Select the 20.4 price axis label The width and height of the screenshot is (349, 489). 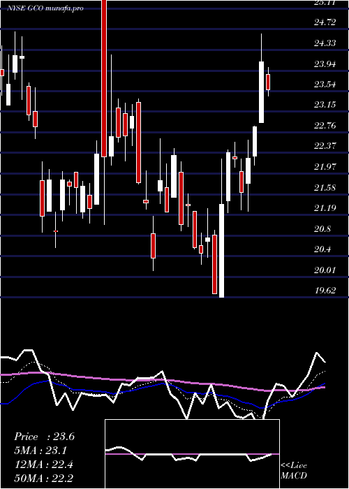pos(322,249)
